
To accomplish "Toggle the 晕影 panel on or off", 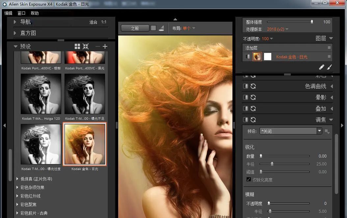I will (245, 97).
